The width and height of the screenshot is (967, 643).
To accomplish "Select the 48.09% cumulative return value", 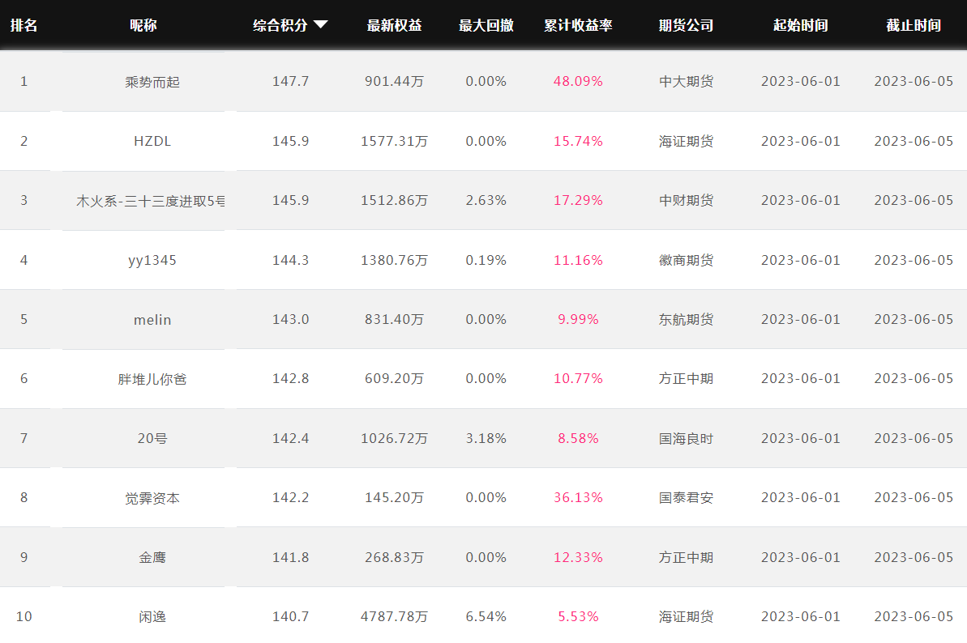I will (578, 81).
